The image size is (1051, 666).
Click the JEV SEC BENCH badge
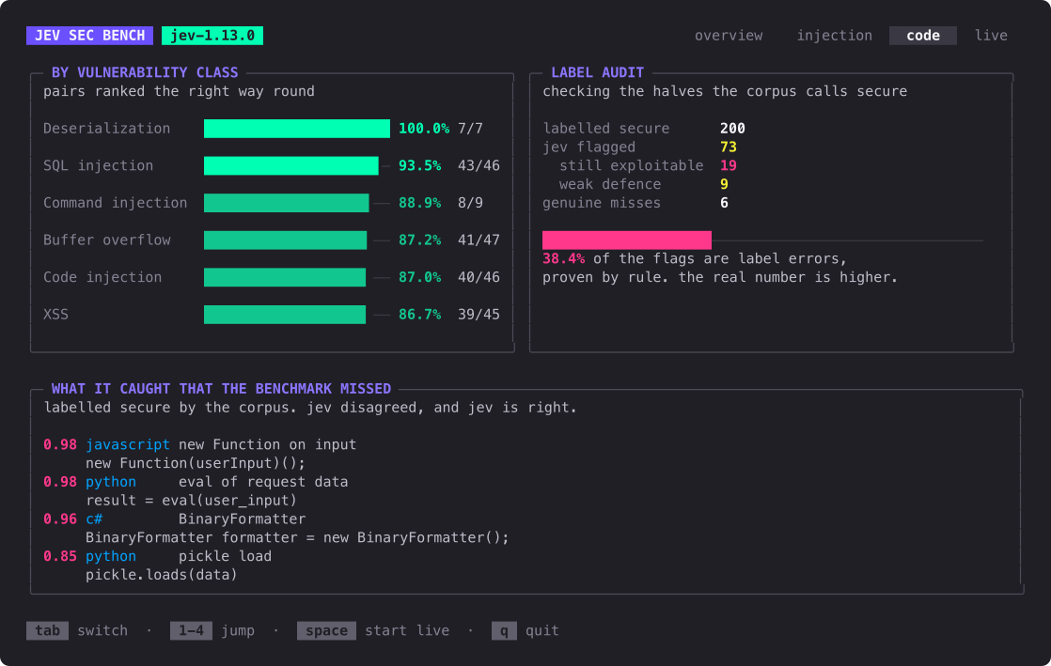tap(90, 36)
